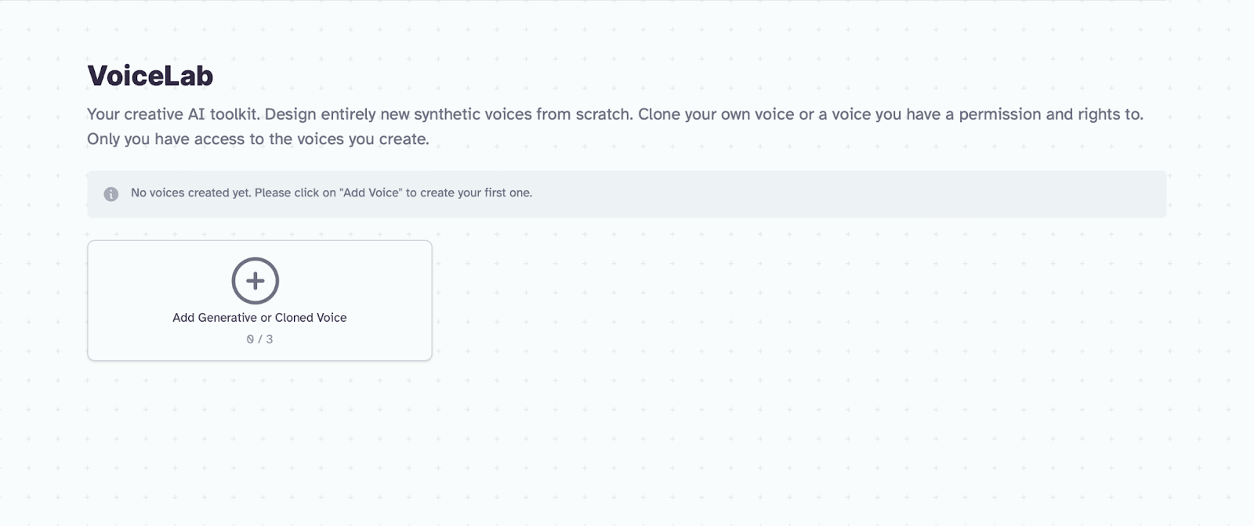Screen dimensions: 1254x526
Task: Click the VoiceLab page heading
Action: [x=150, y=76]
